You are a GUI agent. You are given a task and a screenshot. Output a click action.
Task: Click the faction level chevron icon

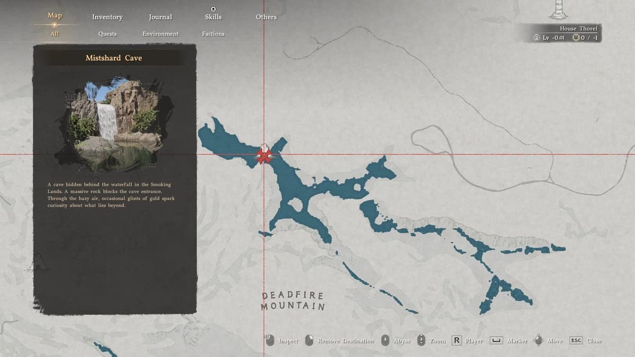point(536,38)
